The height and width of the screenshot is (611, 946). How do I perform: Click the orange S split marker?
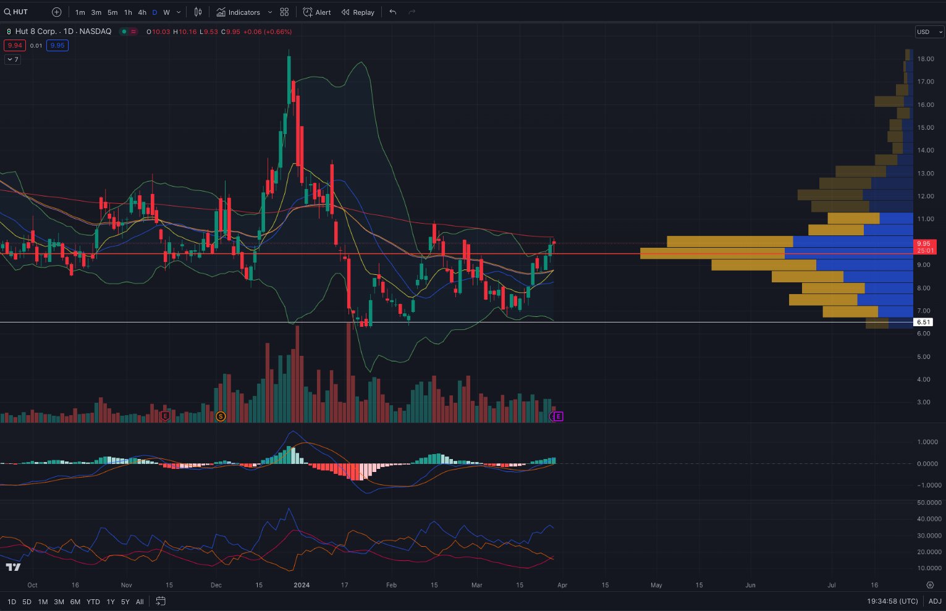pos(221,416)
